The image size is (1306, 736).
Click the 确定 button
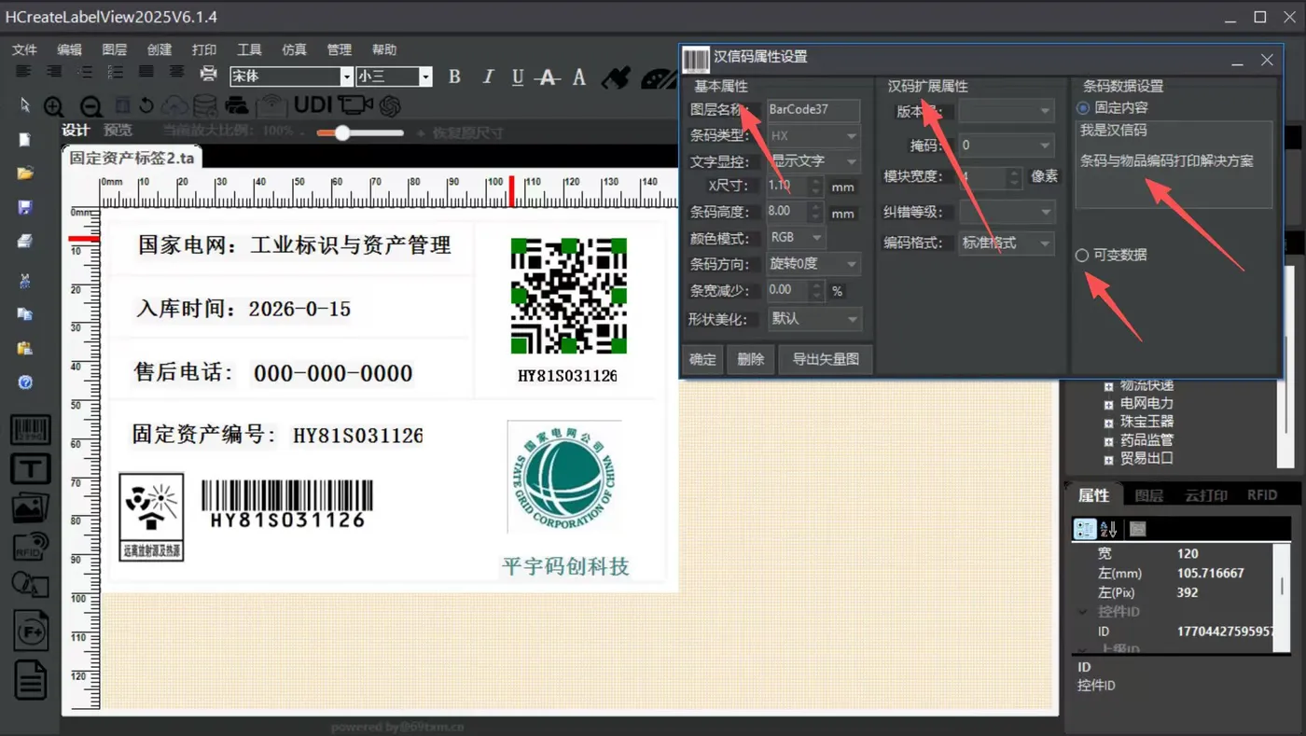(703, 359)
